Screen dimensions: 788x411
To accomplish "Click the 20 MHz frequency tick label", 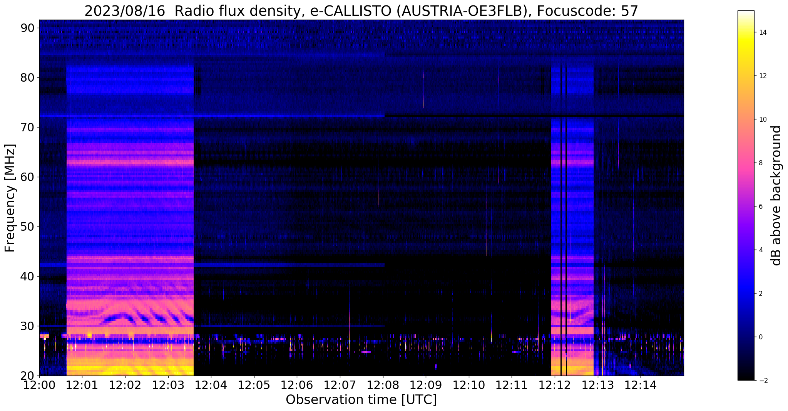I will pos(28,376).
